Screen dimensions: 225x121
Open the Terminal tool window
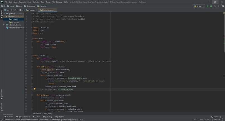9,117
